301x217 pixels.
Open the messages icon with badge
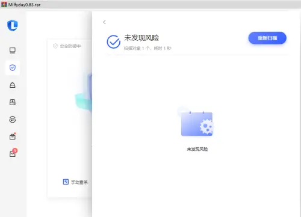click(13, 153)
